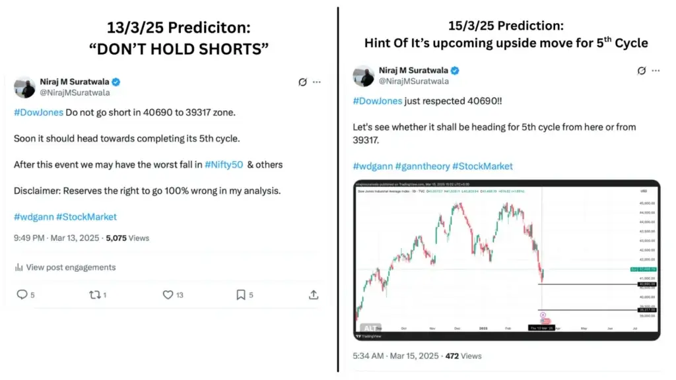Click the View post engagements link

[x=69, y=267]
